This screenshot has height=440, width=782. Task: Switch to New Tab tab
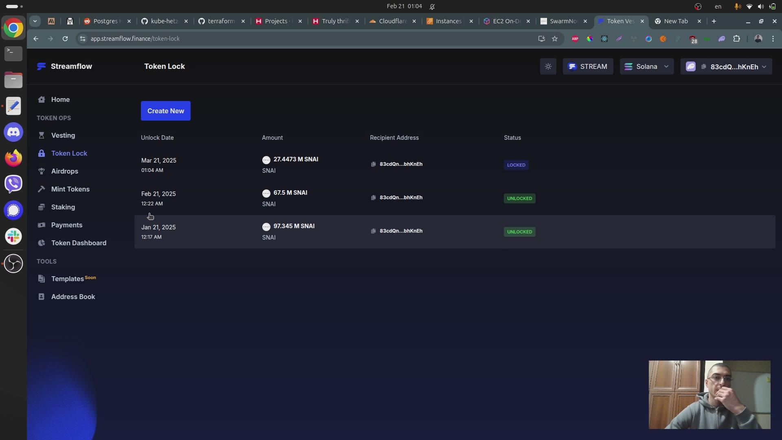coord(677,21)
